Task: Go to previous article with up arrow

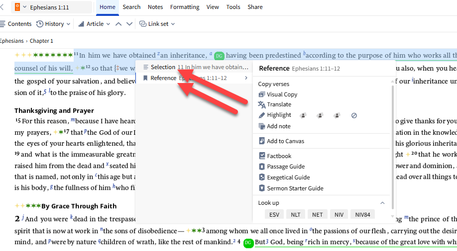Action: 118,24
